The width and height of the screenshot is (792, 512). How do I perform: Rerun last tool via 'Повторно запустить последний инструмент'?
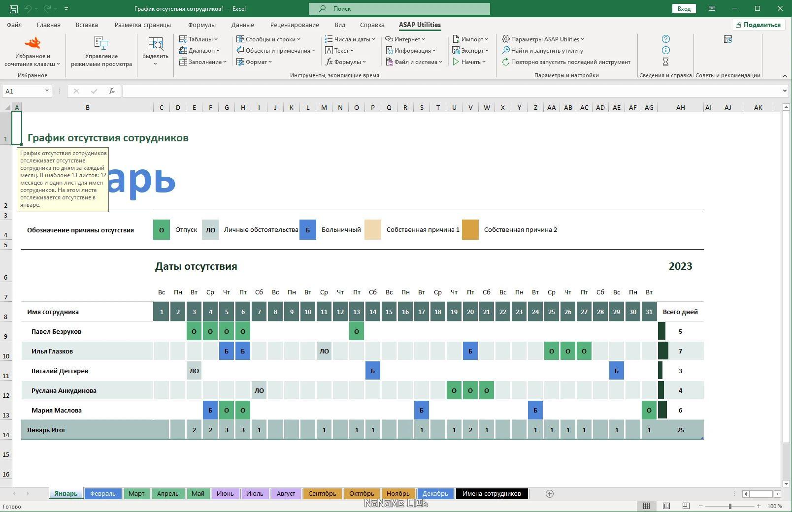click(567, 62)
